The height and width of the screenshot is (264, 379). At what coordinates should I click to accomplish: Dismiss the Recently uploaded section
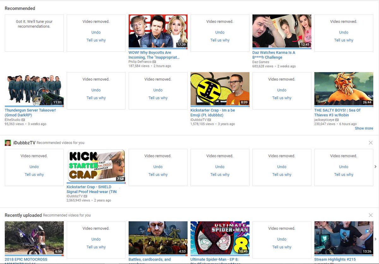371,215
